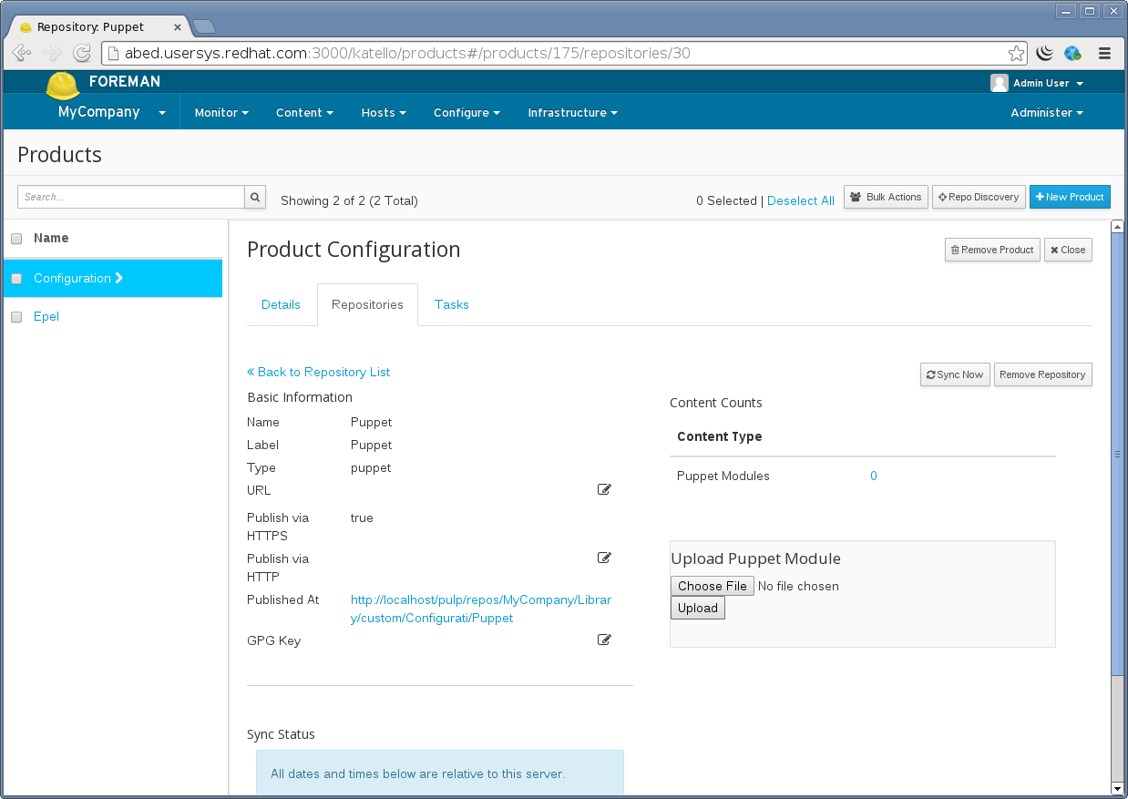This screenshot has width=1128, height=799.
Task: Edit the URL field pencil icon
Action: tap(604, 489)
